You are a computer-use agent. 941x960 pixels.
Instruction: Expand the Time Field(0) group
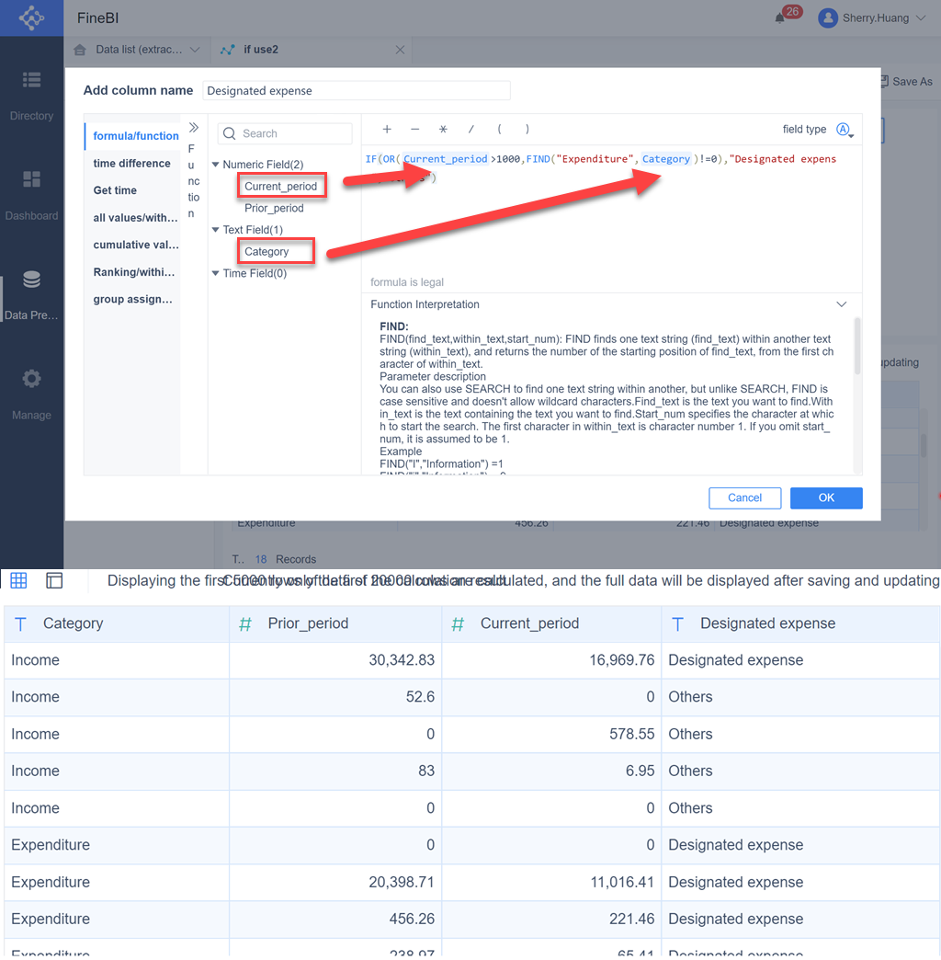point(216,272)
